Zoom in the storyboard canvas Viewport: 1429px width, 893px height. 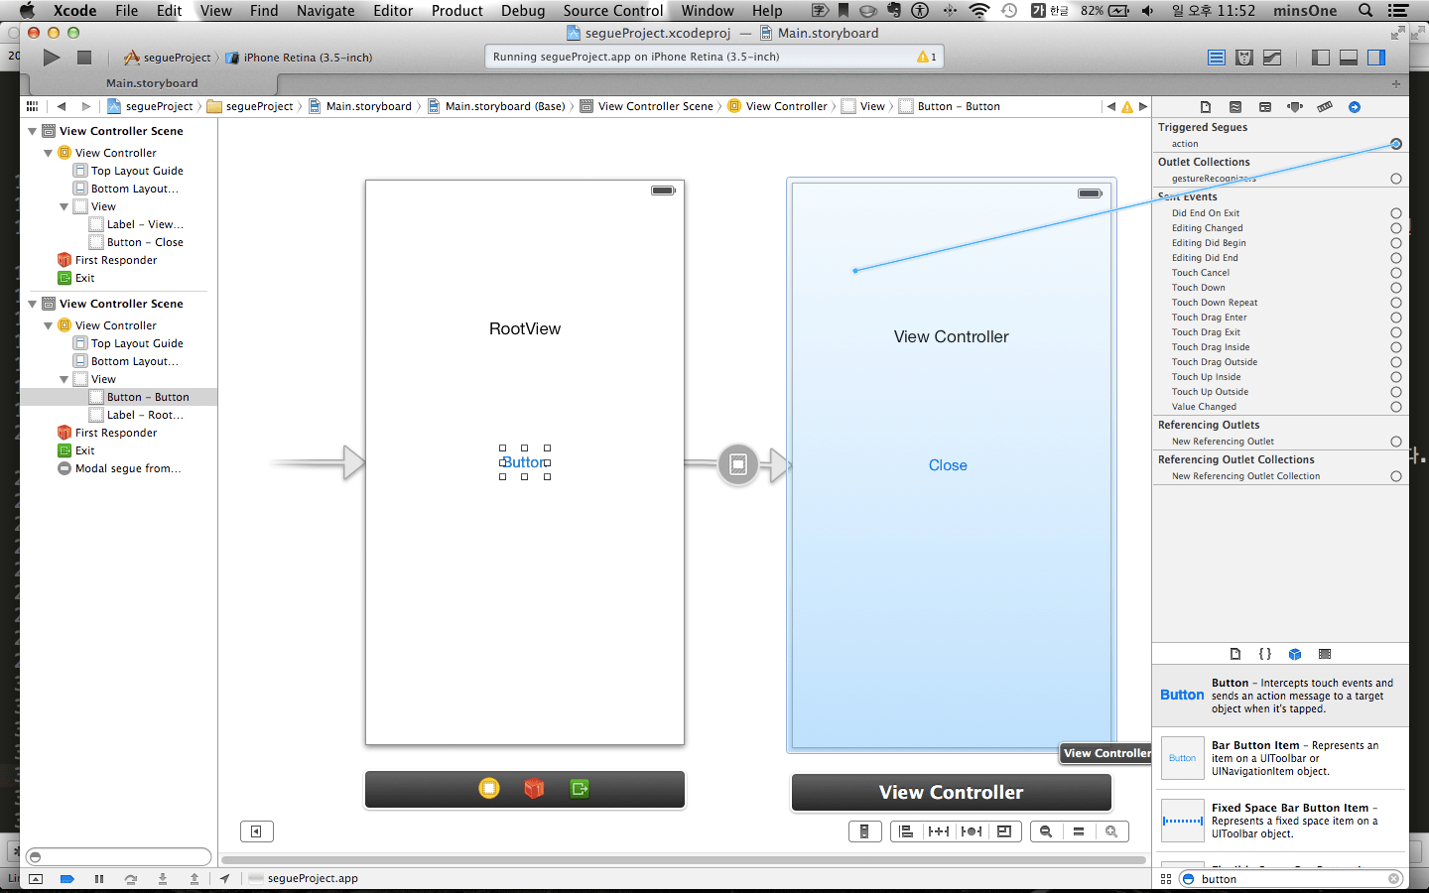tap(1111, 831)
